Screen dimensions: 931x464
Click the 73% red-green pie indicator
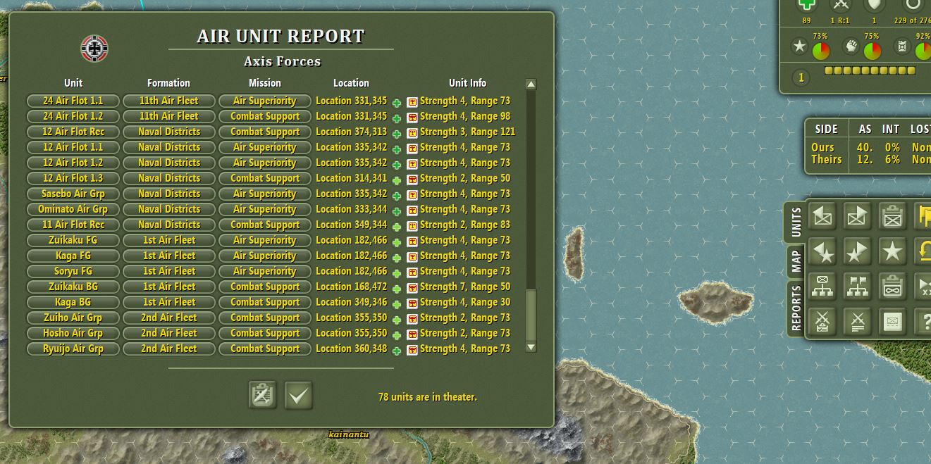click(x=821, y=51)
